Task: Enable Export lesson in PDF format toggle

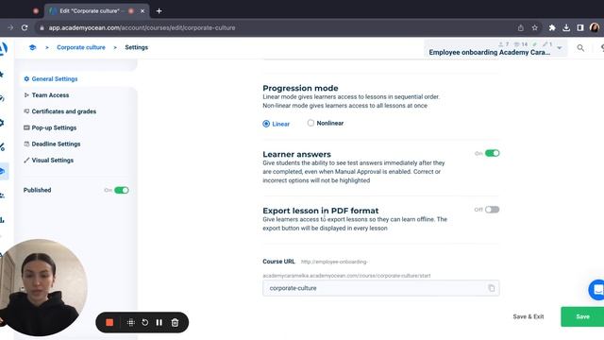Action: click(492, 210)
